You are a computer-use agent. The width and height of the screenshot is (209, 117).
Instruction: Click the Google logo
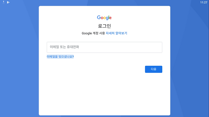(x=105, y=18)
